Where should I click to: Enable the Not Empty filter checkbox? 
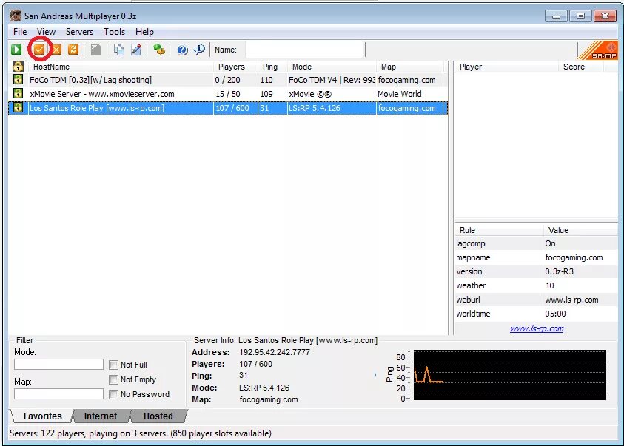pos(113,379)
